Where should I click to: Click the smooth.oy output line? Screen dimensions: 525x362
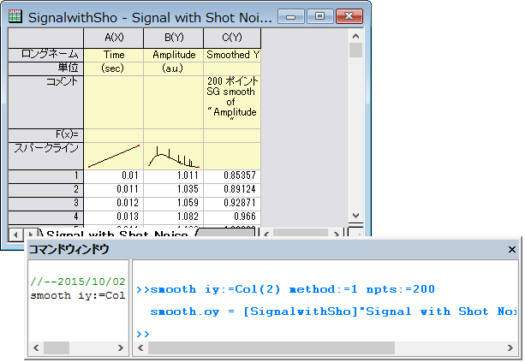click(x=333, y=312)
